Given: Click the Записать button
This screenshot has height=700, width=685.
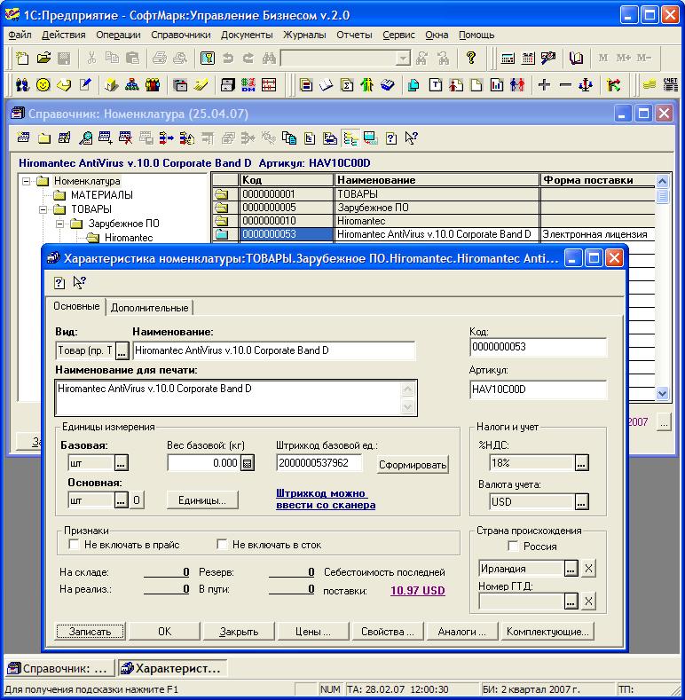Looking at the screenshot, I should tap(90, 632).
